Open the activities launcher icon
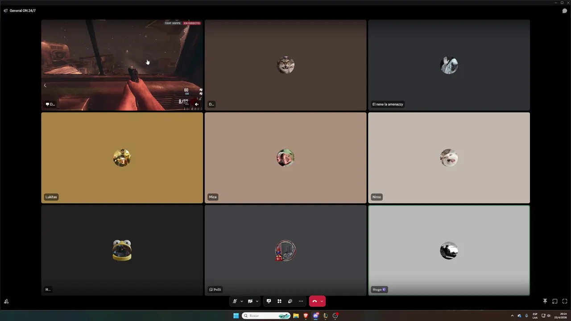The height and width of the screenshot is (321, 571). [x=279, y=301]
